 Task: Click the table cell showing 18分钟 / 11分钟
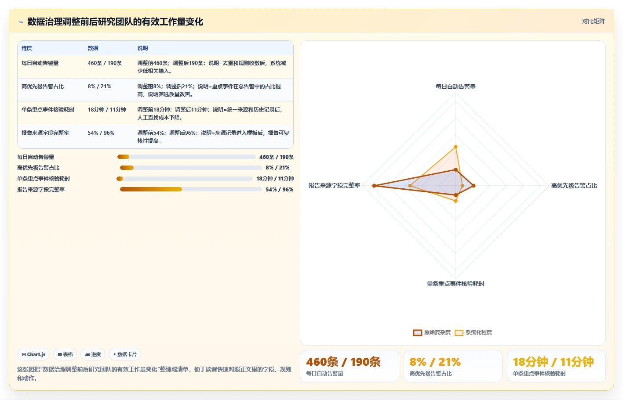click(x=107, y=110)
